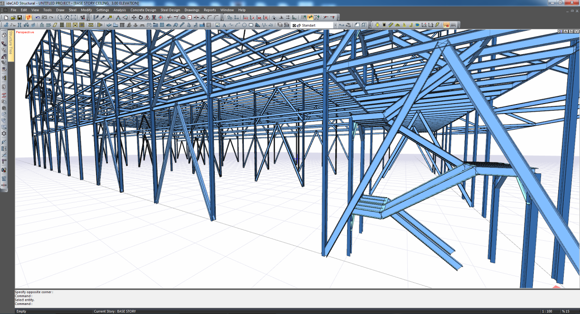Select the steel Column I-section icon
Image resolution: width=580 pixels, height=314 pixels.
pyautogui.click(x=19, y=25)
